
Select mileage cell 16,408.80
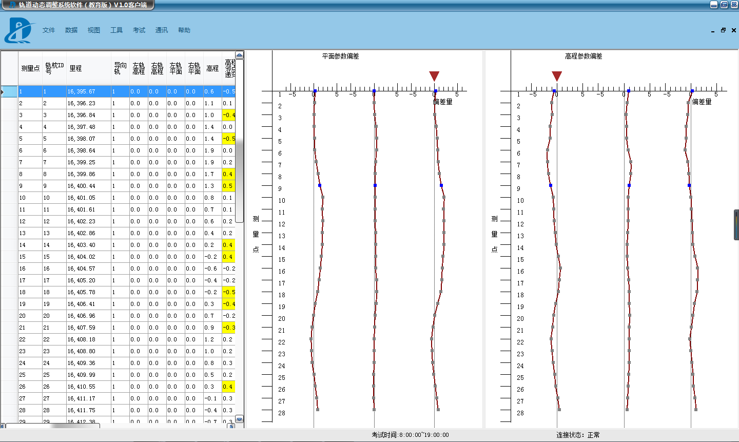click(89, 351)
